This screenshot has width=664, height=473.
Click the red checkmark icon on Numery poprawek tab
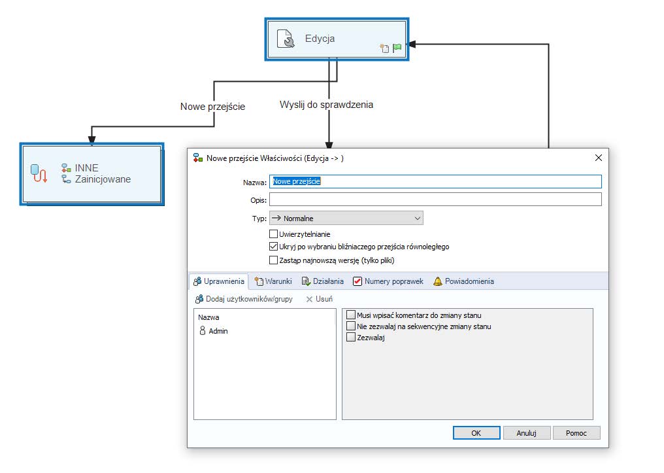click(x=357, y=281)
